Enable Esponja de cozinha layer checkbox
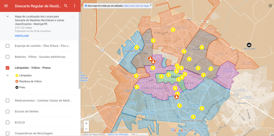Viewport: 274px width, 136px height. coord(7,46)
